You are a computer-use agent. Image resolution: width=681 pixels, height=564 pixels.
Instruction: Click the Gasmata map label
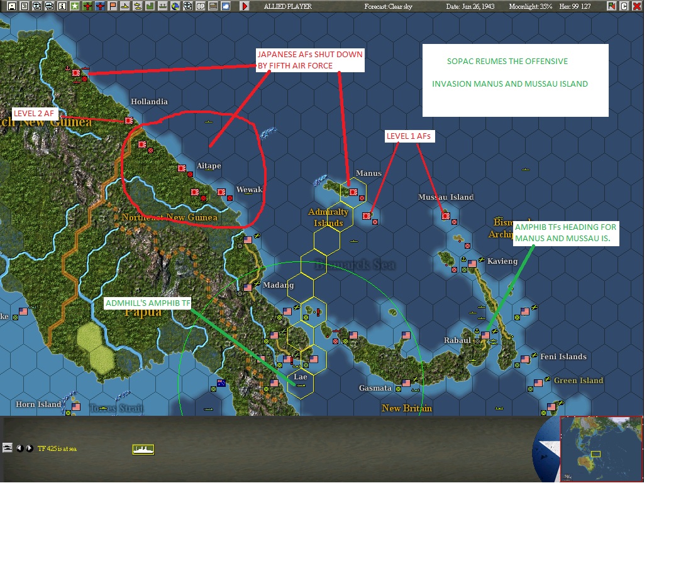pos(375,388)
